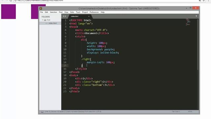Click line number 1 in the gutter
Viewport: 211px width, 119px height.
(x=66, y=20)
